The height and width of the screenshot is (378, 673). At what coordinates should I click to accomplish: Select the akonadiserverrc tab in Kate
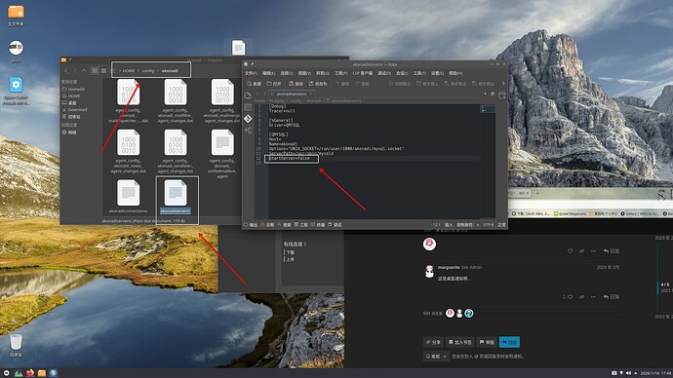[x=292, y=94]
